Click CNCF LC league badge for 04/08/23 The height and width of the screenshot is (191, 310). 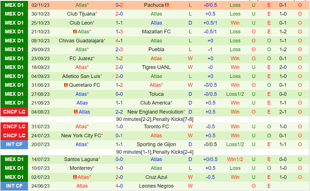(x=14, y=112)
